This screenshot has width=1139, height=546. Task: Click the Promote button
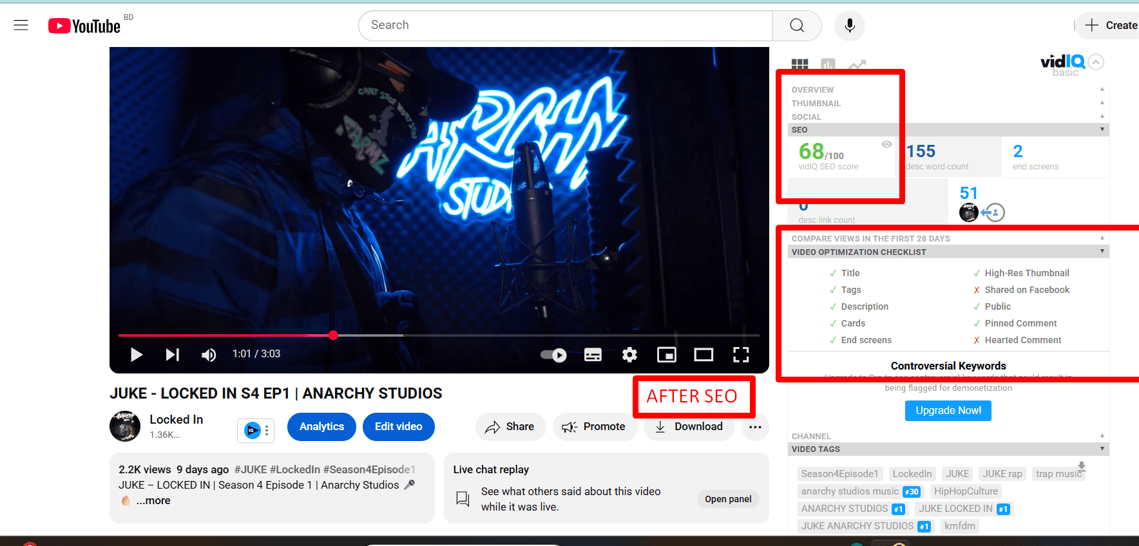(x=594, y=426)
